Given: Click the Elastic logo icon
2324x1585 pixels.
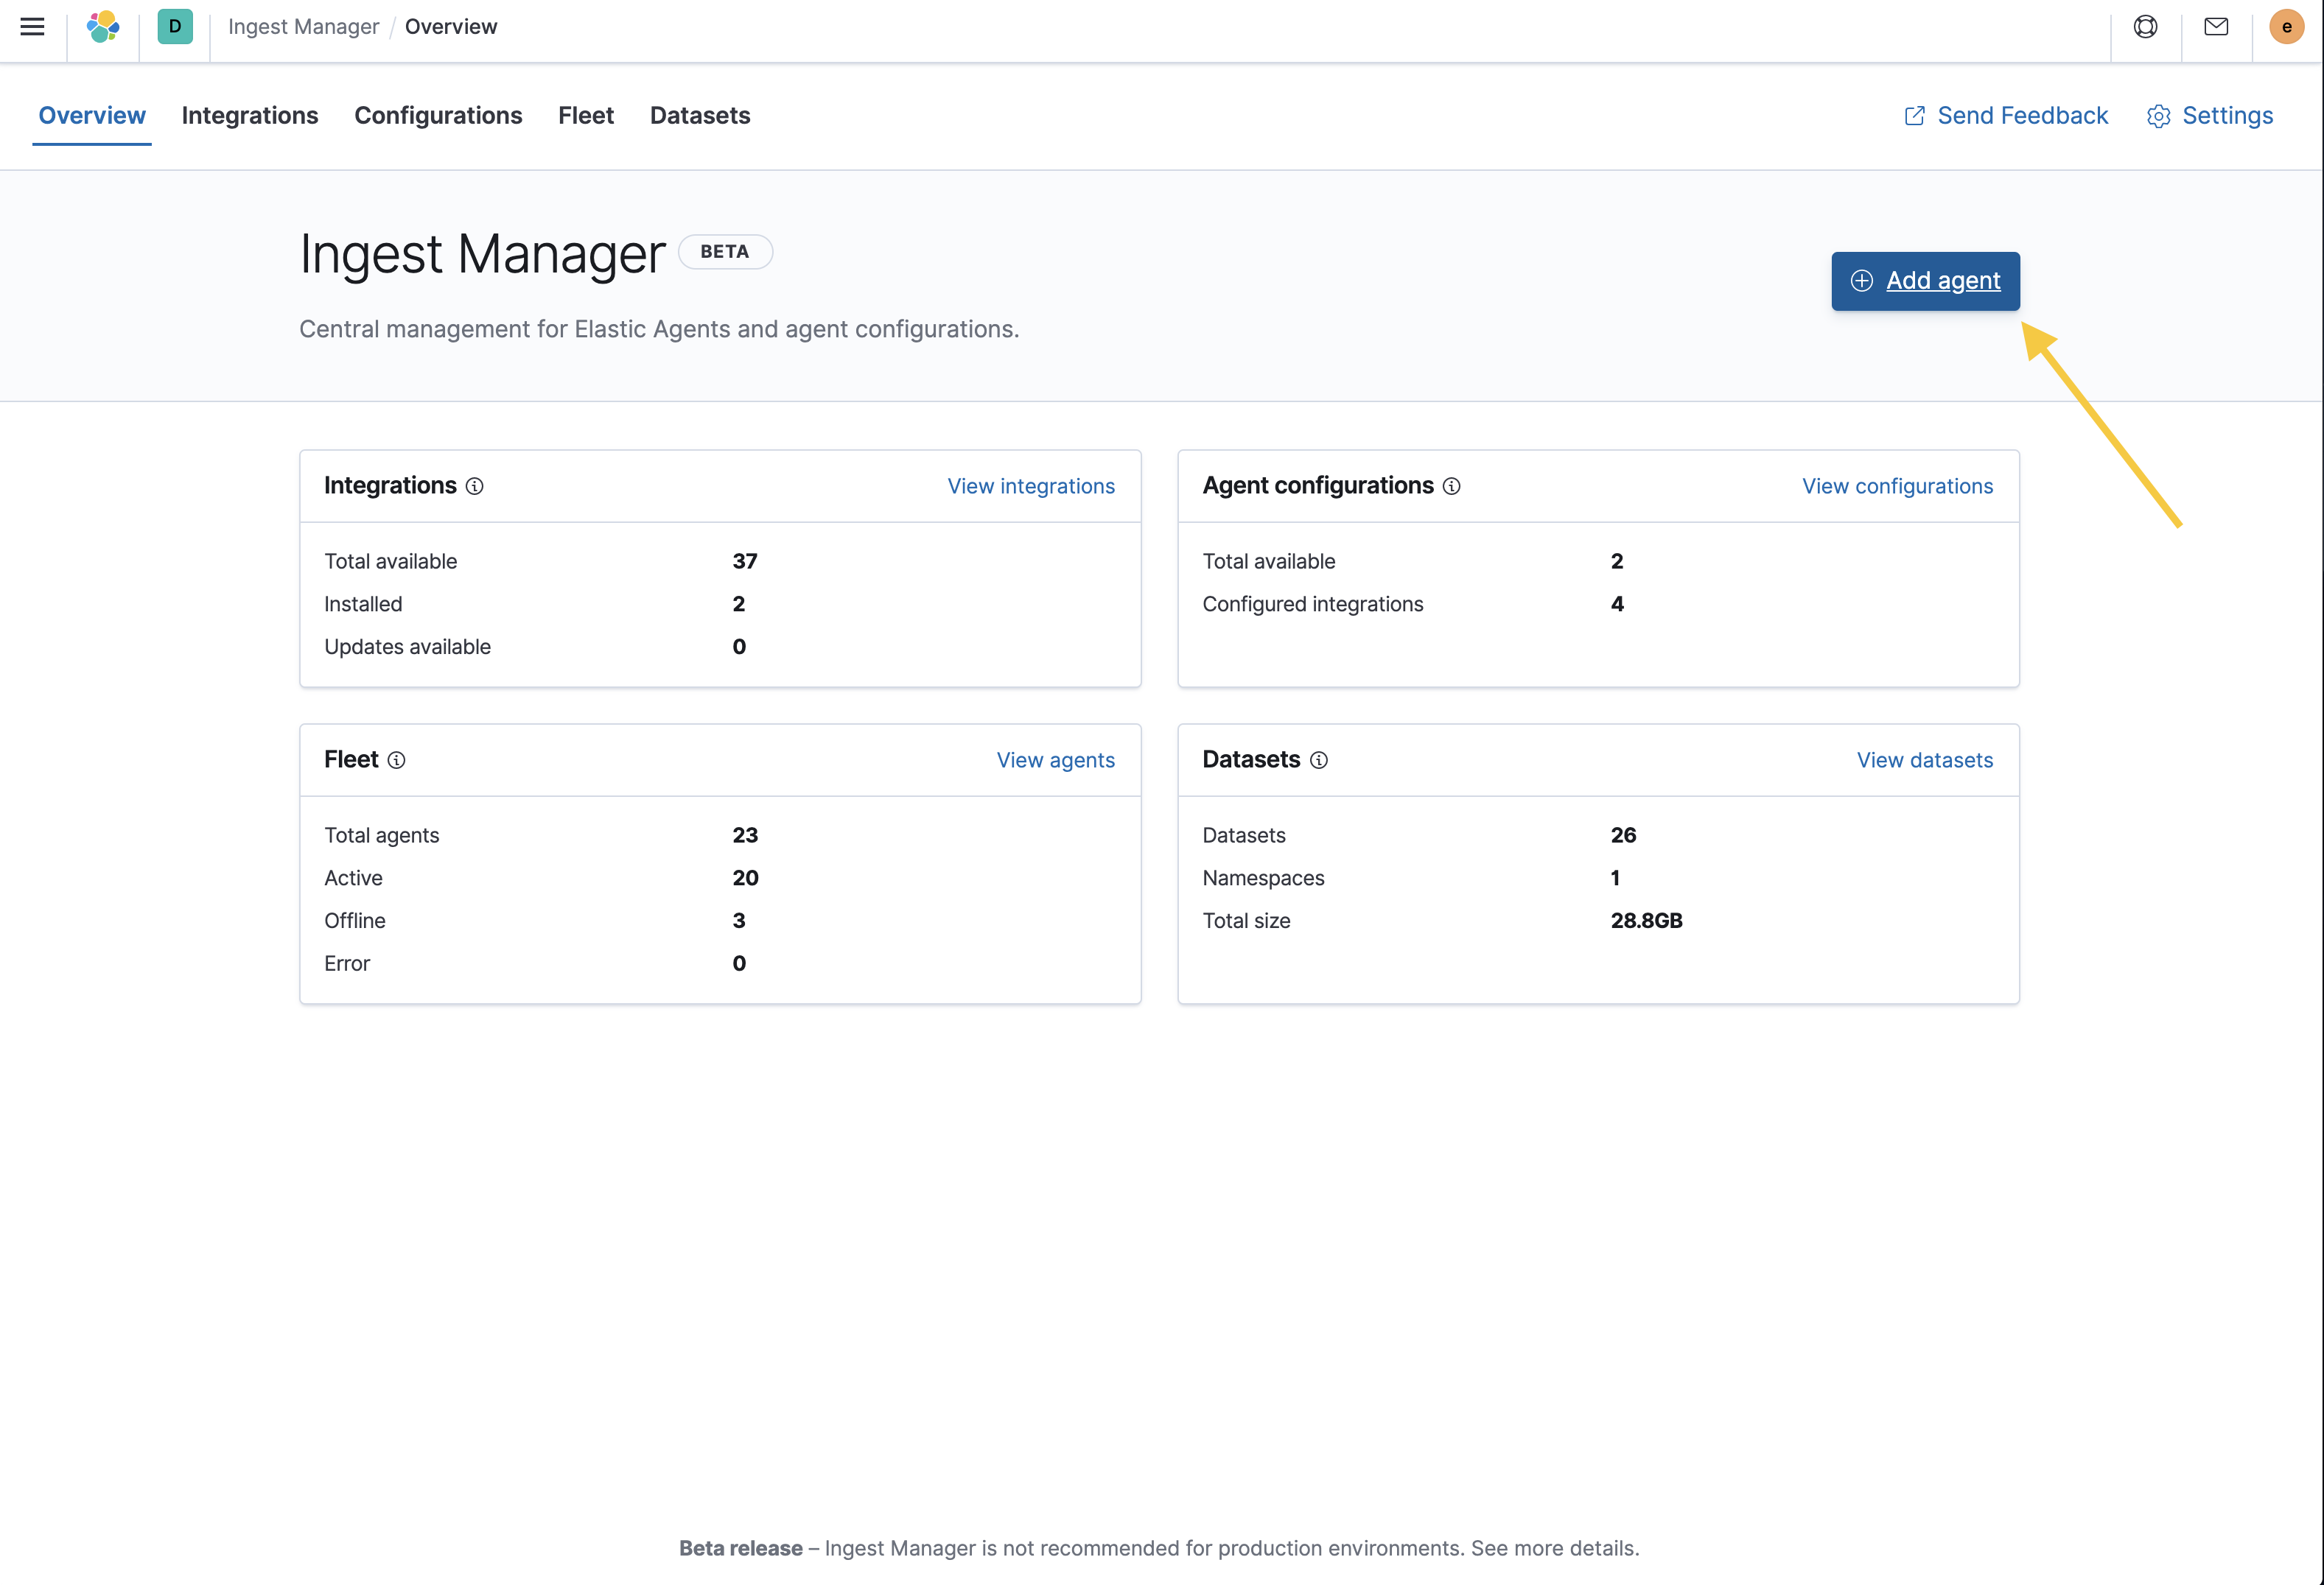Looking at the screenshot, I should 103,27.
